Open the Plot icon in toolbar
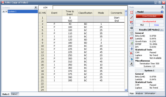Image resolution: width=166 pixels, height=97 pixels. [132, 18]
